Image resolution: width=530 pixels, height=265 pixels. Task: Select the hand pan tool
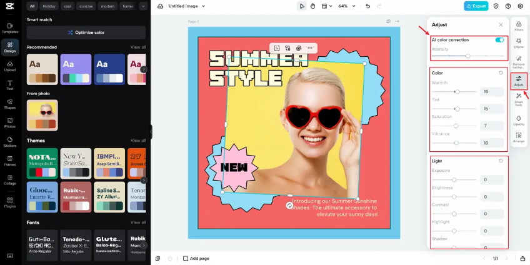pos(312,6)
